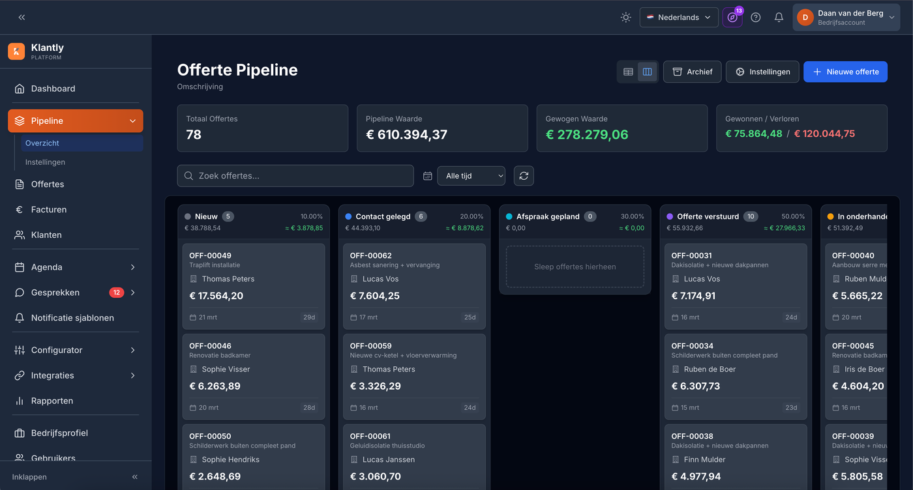Click the calendar icon beside date filter
The height and width of the screenshot is (490, 913).
coord(428,176)
